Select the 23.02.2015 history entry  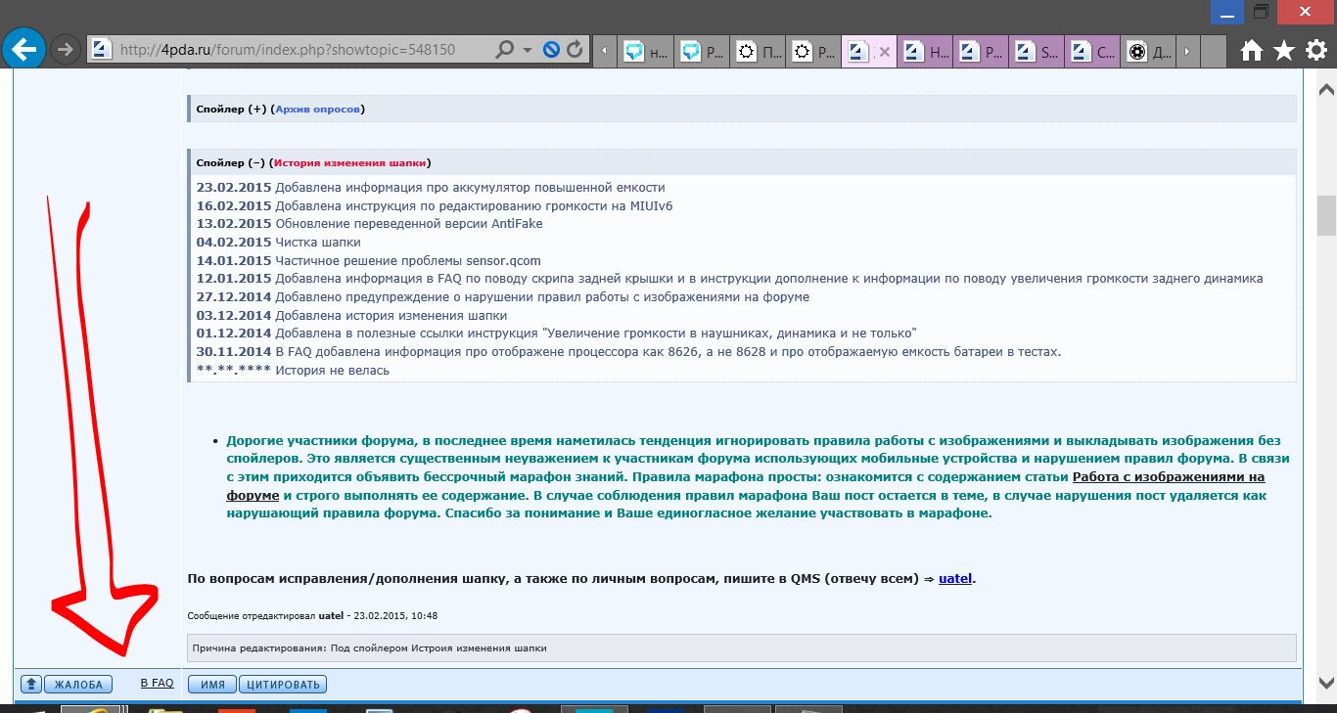pyautogui.click(x=431, y=187)
